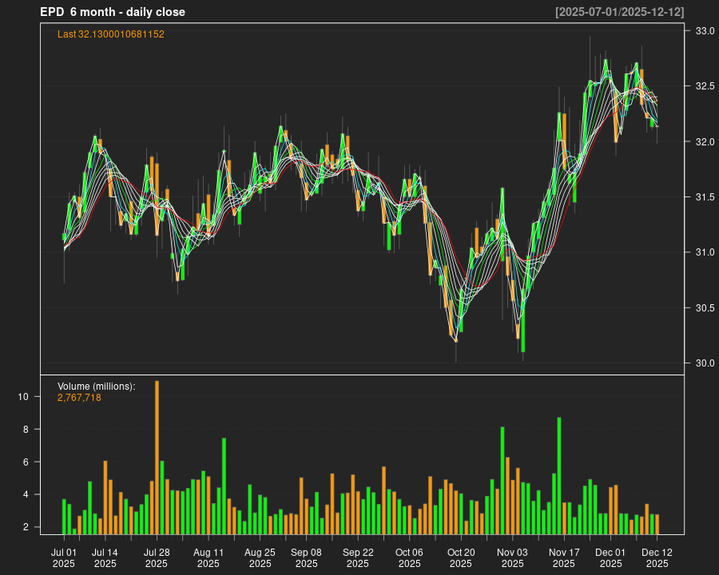Click the 'Nov 03 2025' x-axis date label

[x=512, y=557]
